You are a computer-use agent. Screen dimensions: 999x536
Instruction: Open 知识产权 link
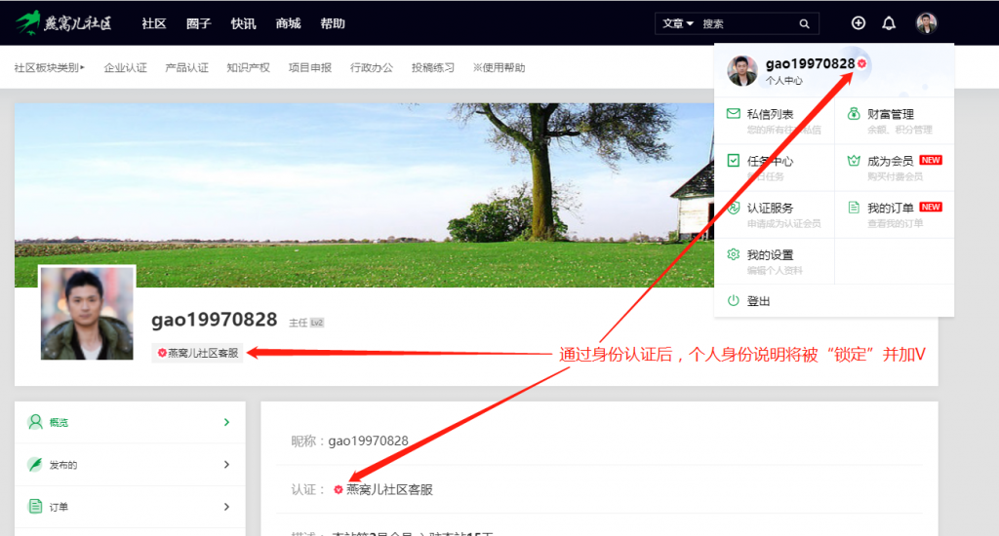[248, 67]
